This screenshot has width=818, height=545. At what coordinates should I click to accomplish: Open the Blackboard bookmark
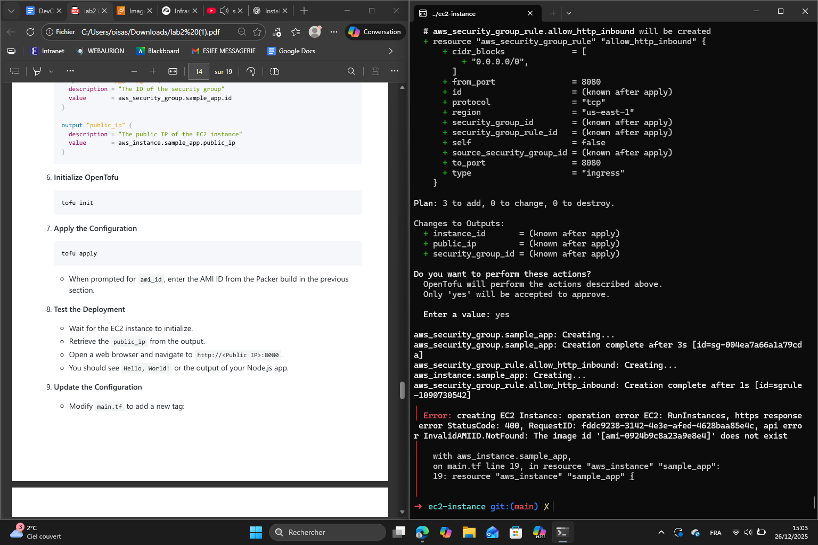[x=158, y=51]
